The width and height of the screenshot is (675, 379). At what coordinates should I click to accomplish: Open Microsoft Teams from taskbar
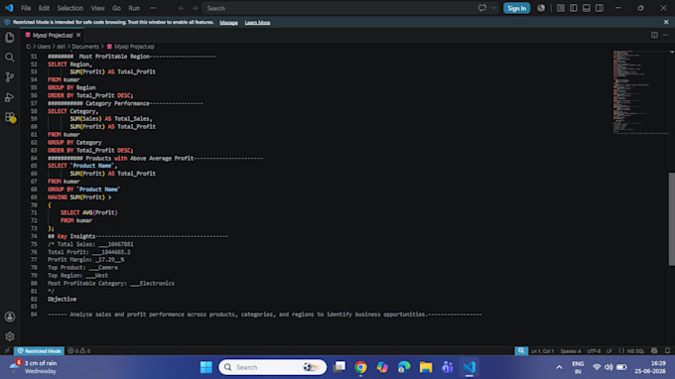pos(448,367)
